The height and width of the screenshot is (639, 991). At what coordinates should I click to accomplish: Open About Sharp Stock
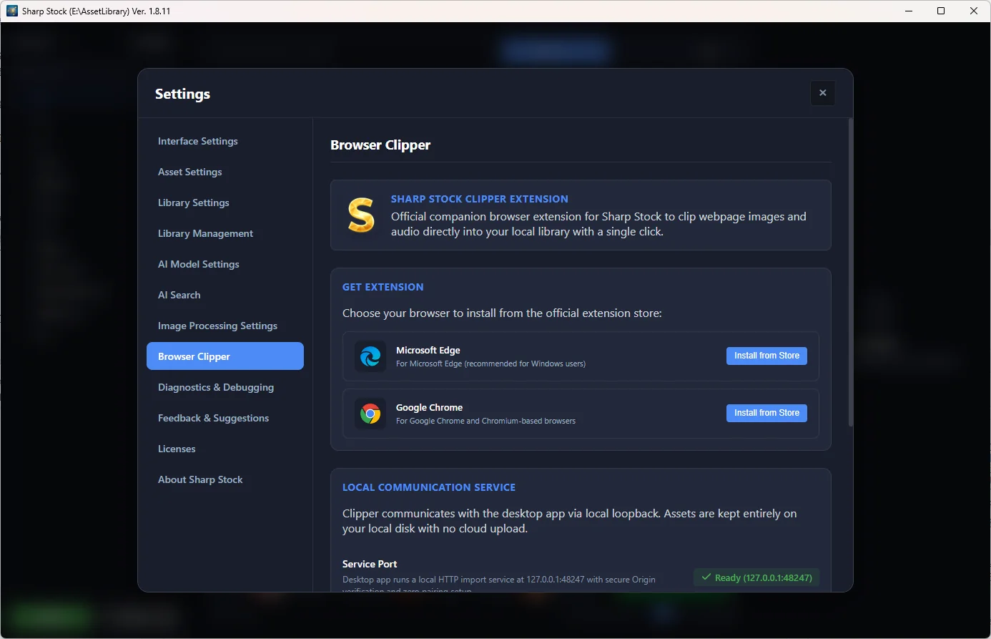click(x=225, y=479)
